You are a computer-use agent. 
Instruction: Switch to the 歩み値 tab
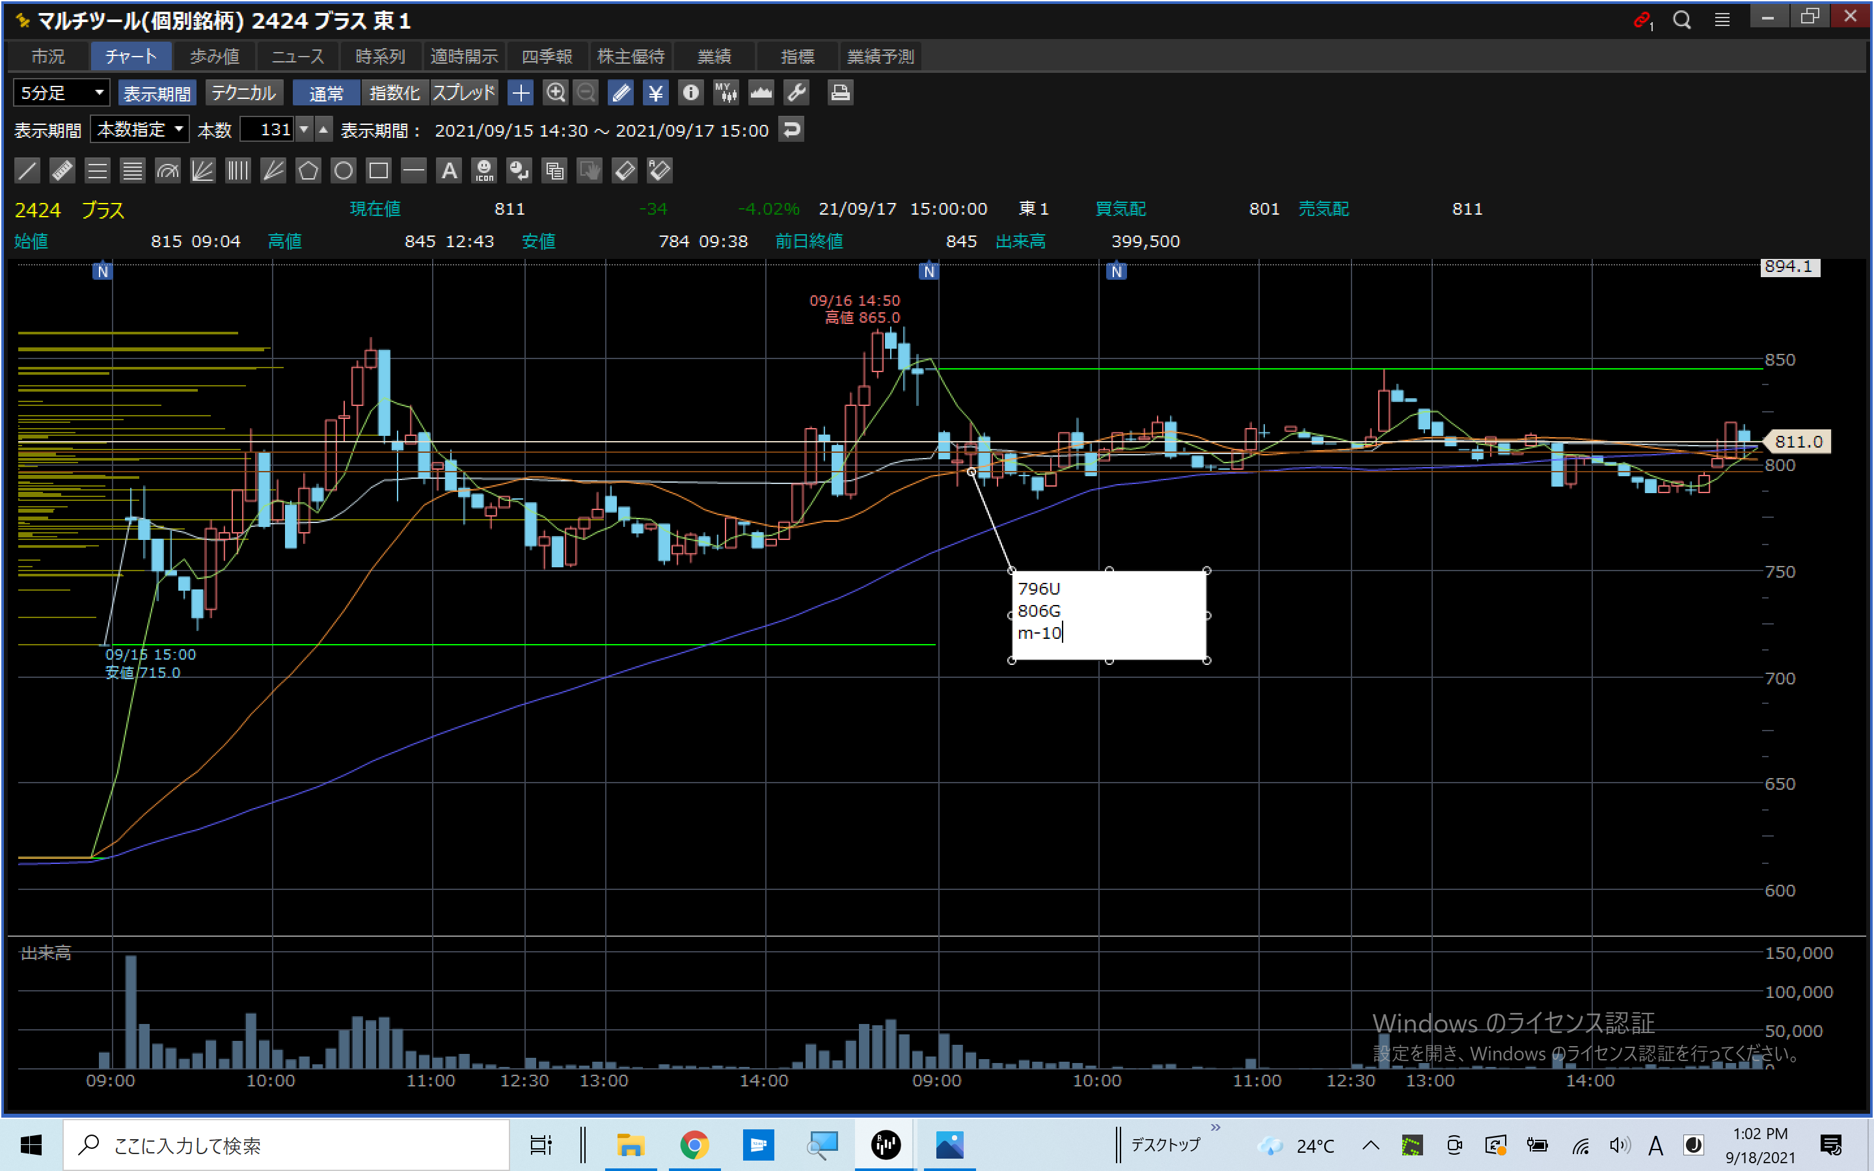pos(215,57)
